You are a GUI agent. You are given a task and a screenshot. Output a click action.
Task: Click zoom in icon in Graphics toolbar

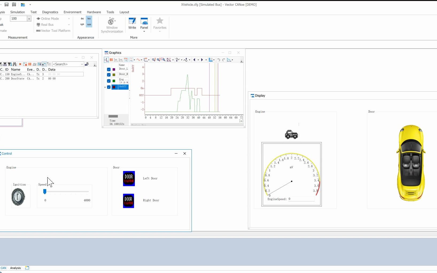pos(158,60)
